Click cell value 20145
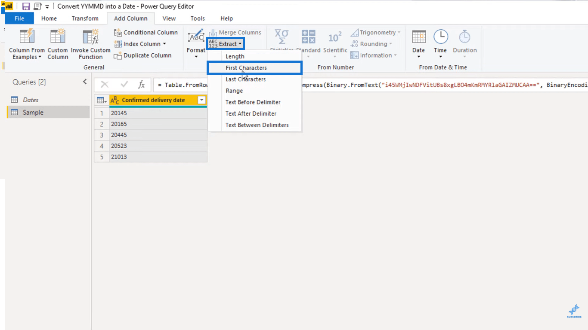 coord(158,113)
